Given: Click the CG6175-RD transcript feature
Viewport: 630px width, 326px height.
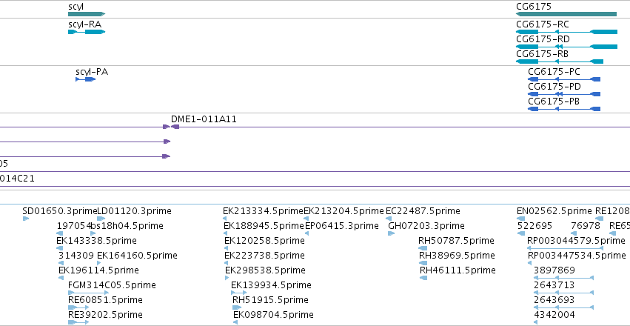Looking at the screenshot, I should [566, 47].
